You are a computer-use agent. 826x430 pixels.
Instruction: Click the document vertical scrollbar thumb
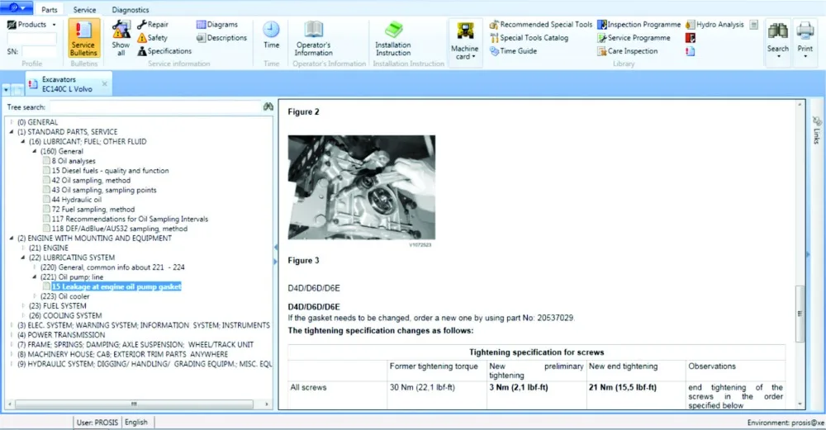tap(800, 314)
